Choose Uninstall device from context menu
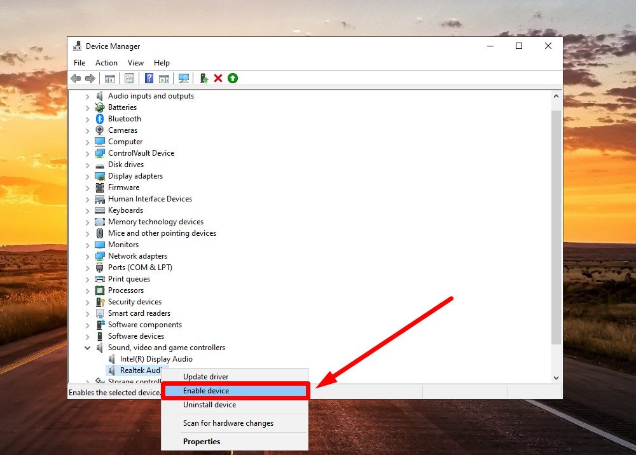Viewport: 636px width, 455px height. 235,405
